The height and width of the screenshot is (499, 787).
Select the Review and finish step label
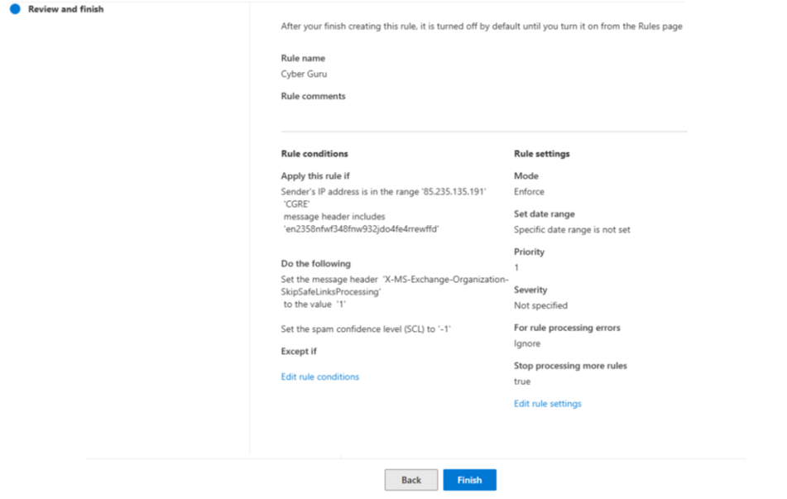point(65,9)
